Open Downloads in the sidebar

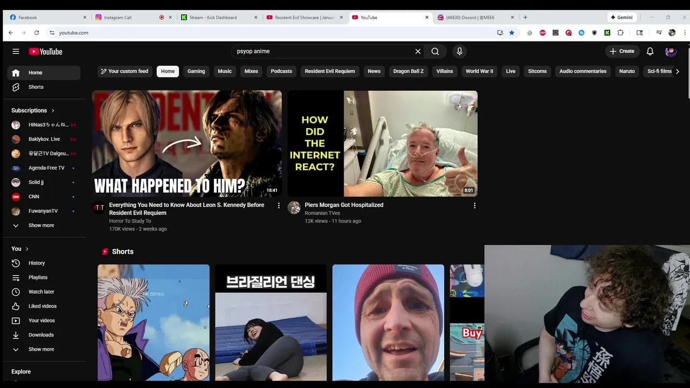pos(44,335)
